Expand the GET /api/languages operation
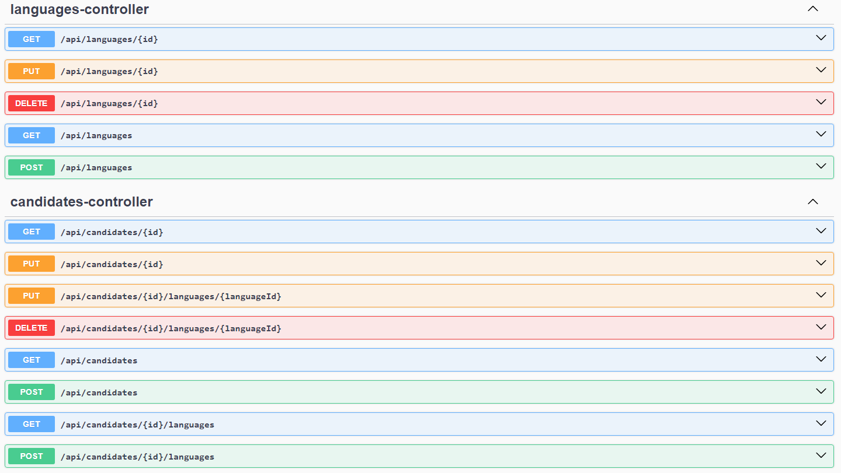 coord(820,135)
